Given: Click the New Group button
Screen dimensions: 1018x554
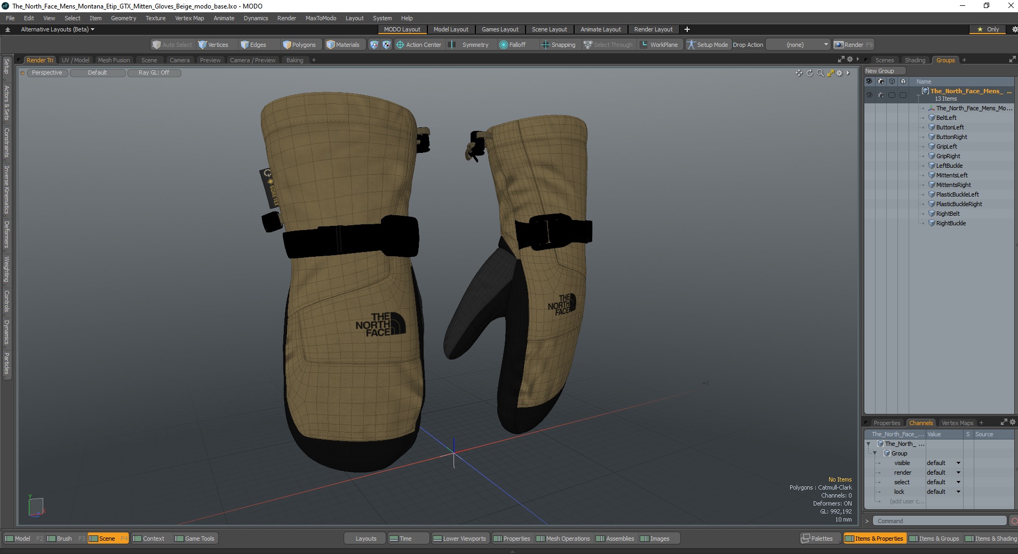Looking at the screenshot, I should [885, 71].
